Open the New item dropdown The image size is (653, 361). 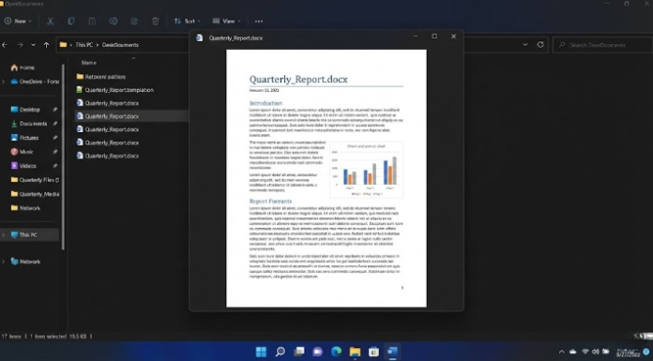tap(18, 22)
